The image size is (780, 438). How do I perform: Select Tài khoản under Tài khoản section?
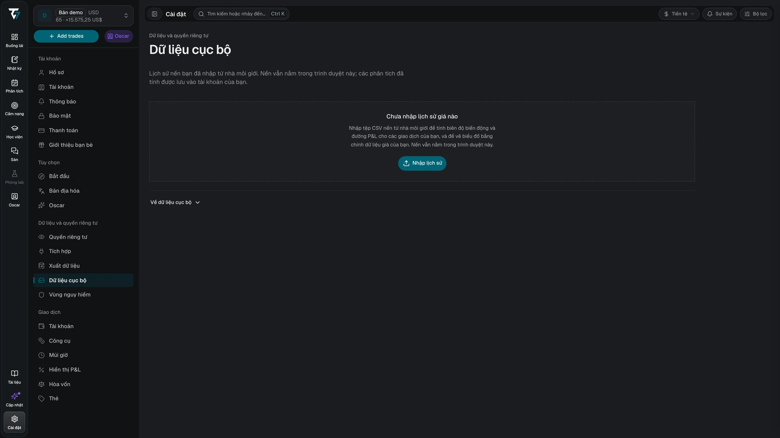(x=83, y=87)
